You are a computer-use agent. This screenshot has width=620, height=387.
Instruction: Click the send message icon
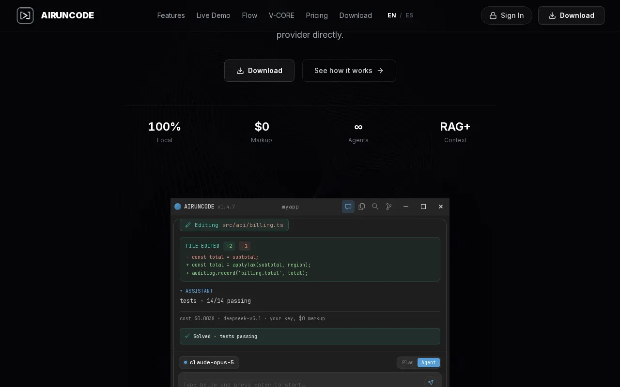tap(431, 383)
